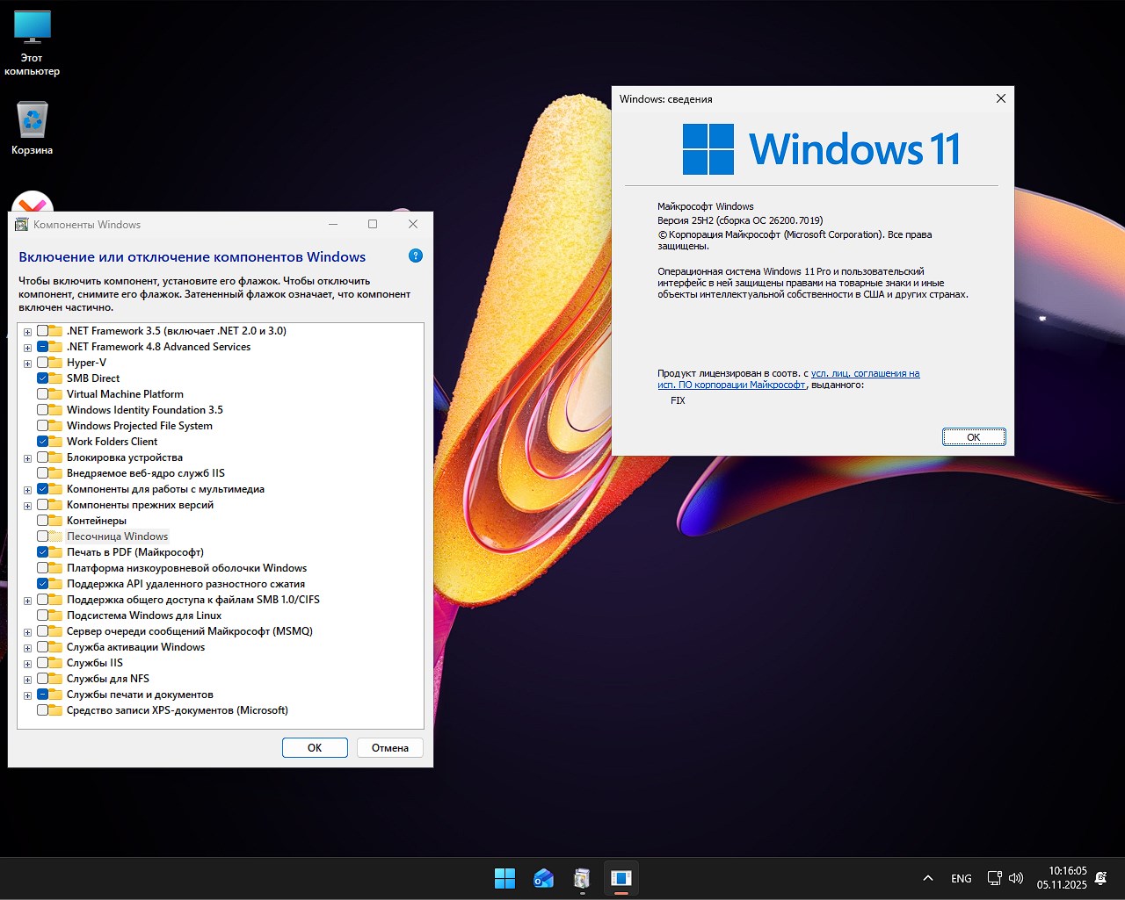Launch Outlook from the taskbar
Screen dimensions: 1125x900
point(544,878)
